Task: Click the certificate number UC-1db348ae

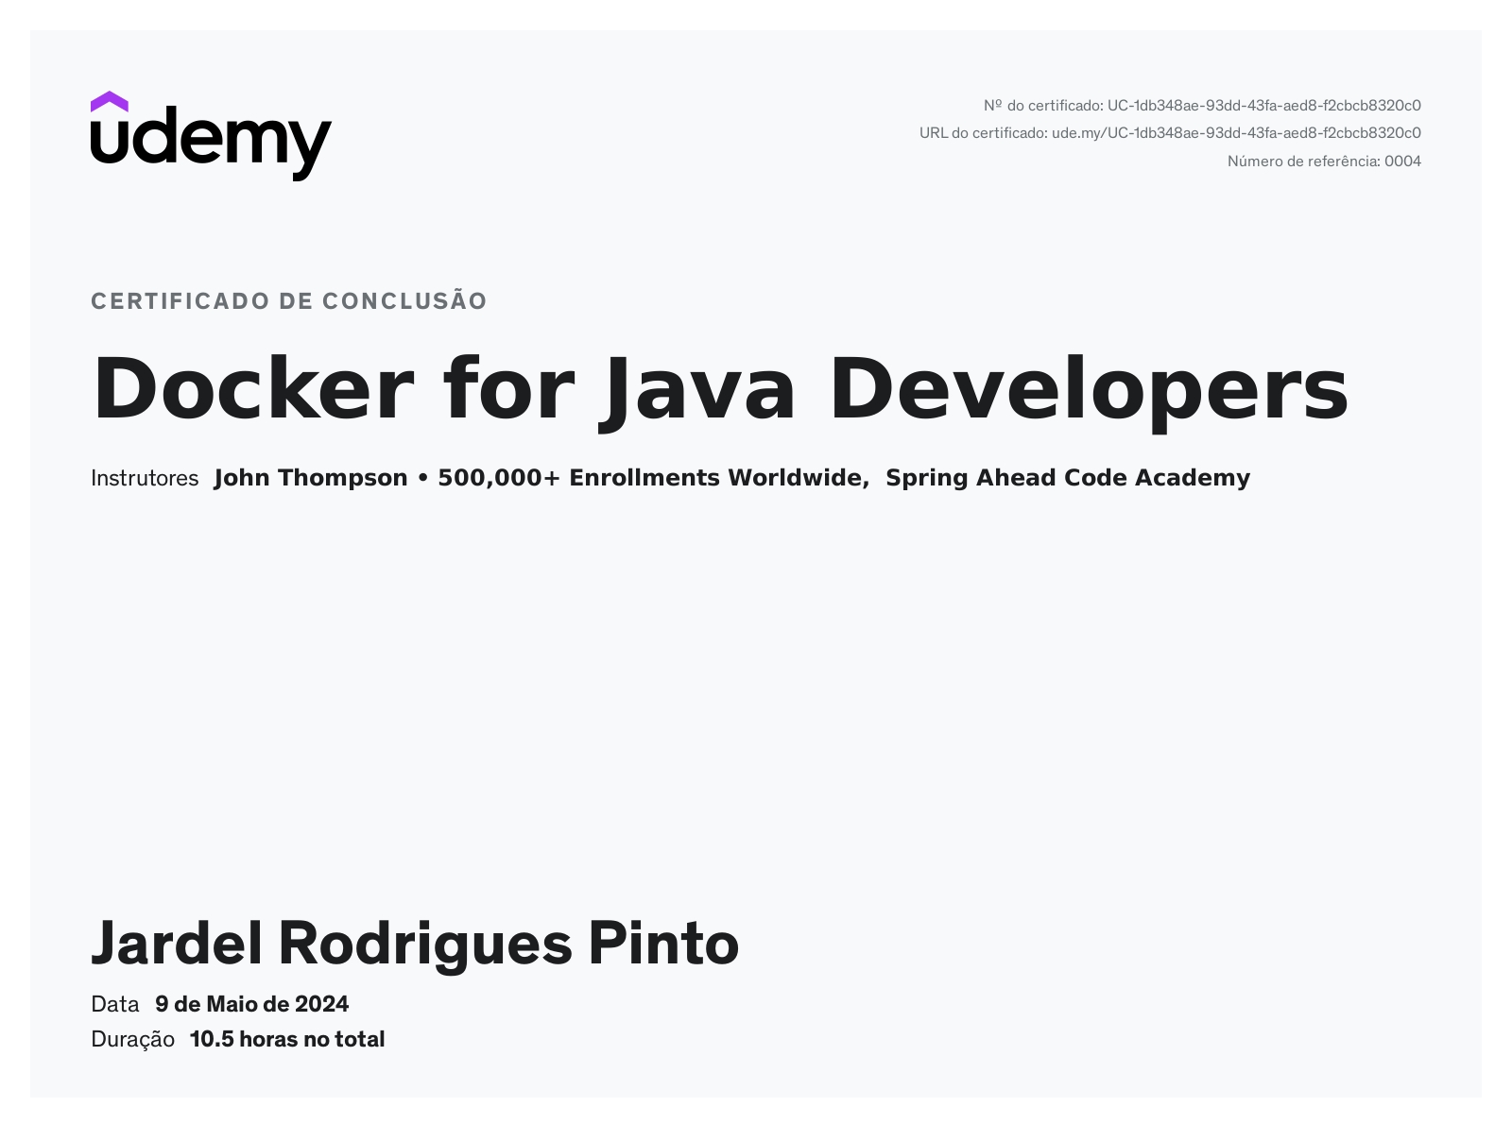Action: pyautogui.click(x=1264, y=105)
